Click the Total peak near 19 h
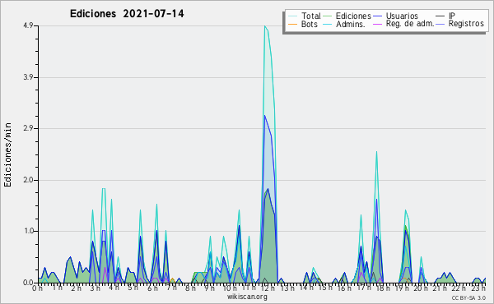494x304 pixels. [x=405, y=210]
